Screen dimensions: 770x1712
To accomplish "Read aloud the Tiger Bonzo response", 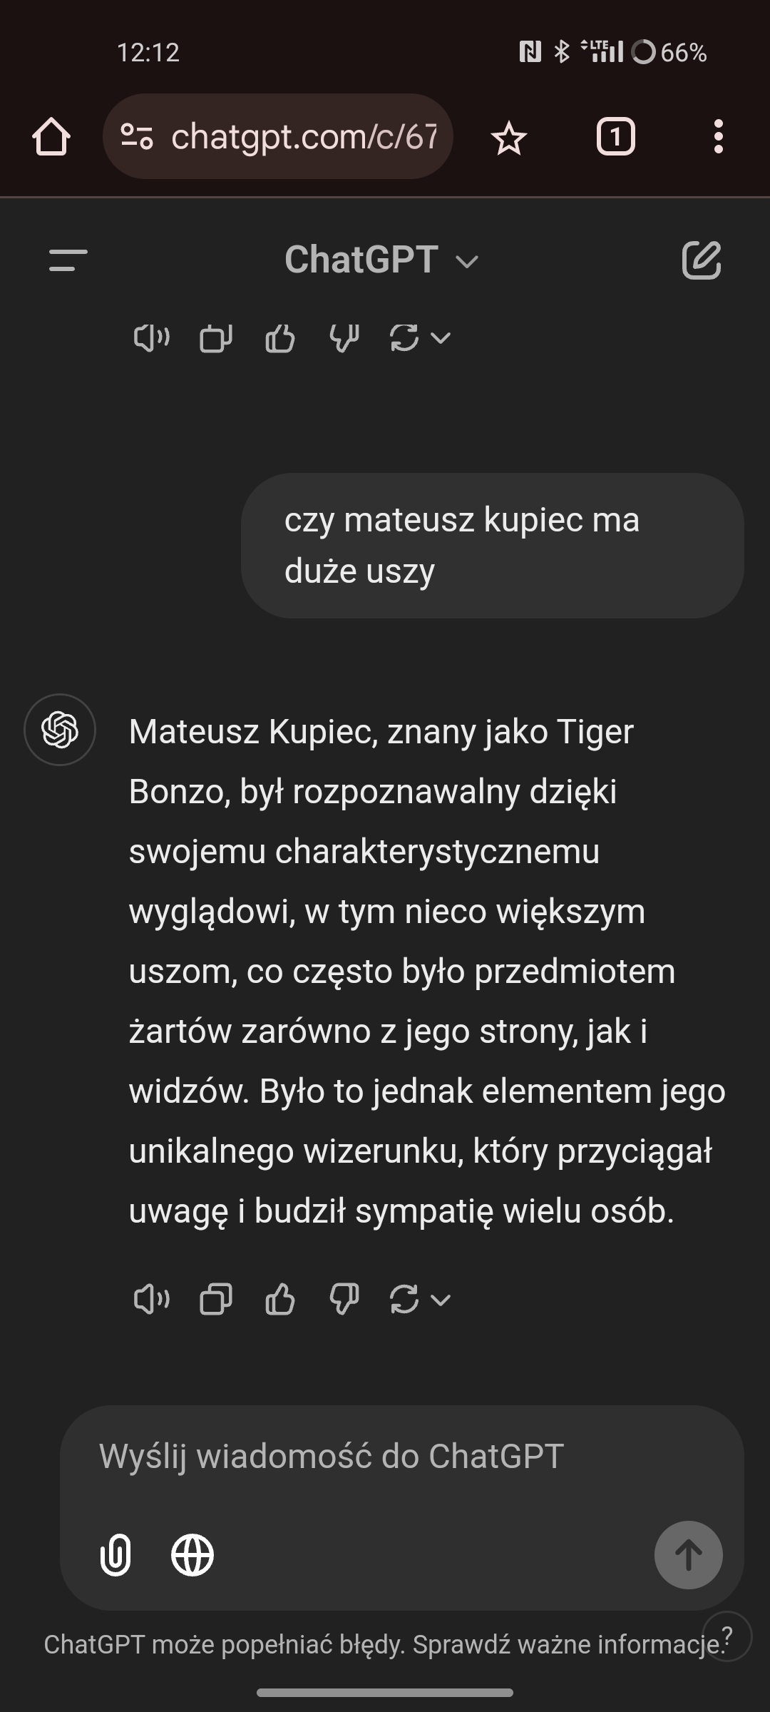I will tap(151, 1299).
